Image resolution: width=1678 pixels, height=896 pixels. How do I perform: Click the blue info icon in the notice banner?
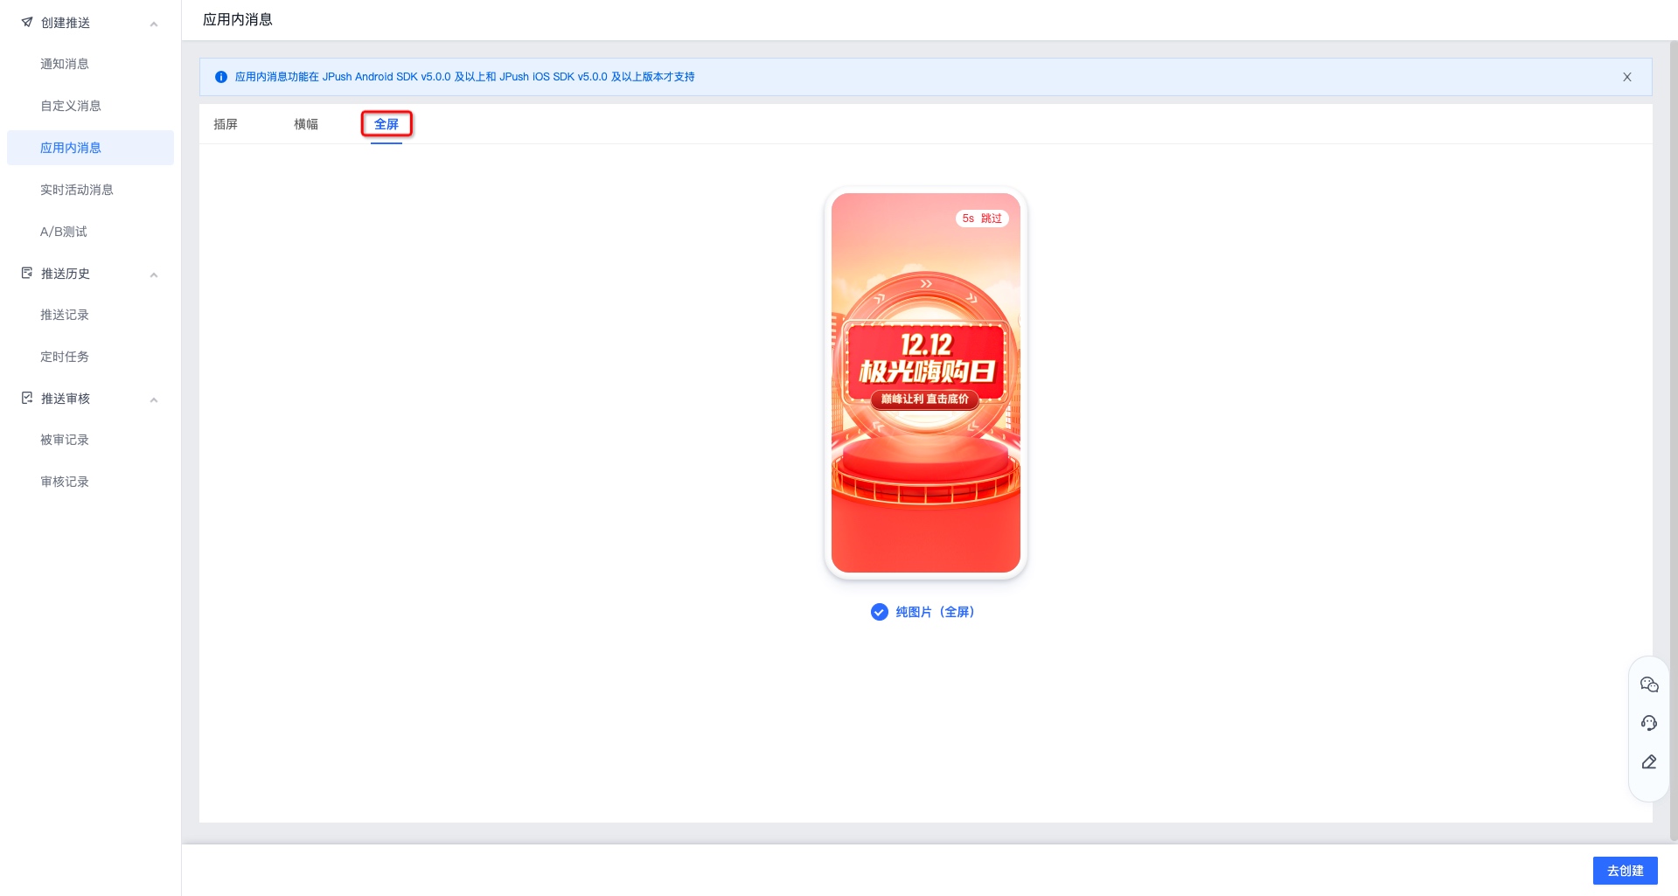point(221,77)
